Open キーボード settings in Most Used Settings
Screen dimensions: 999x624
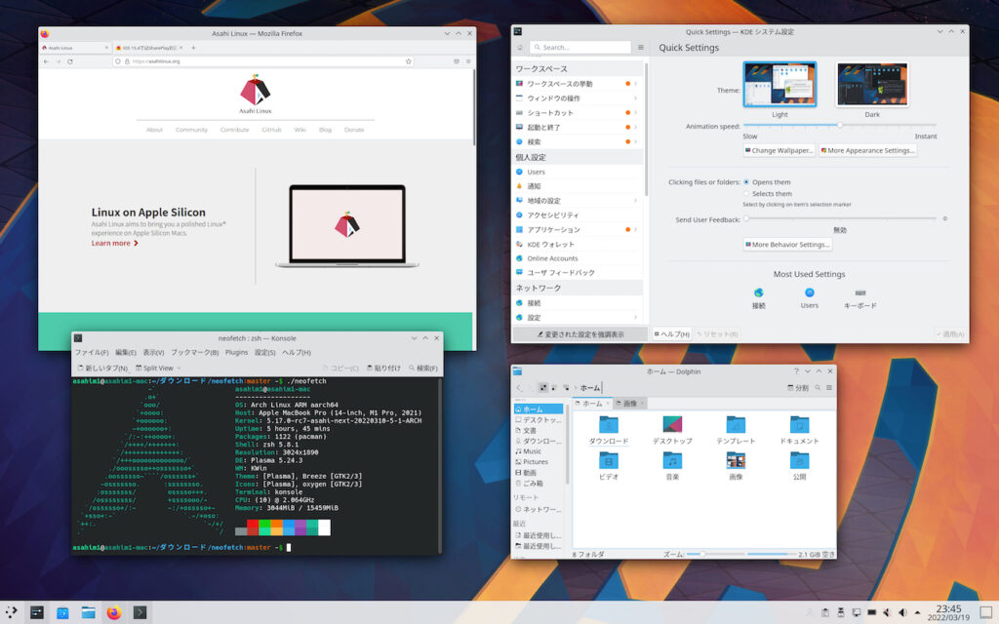(x=859, y=297)
